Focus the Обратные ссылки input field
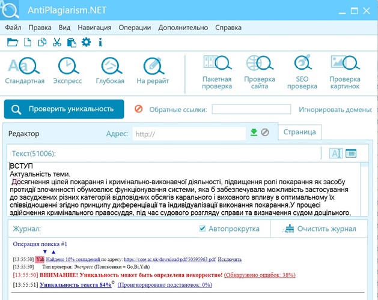This screenshot has width=378, height=300. 251,109
